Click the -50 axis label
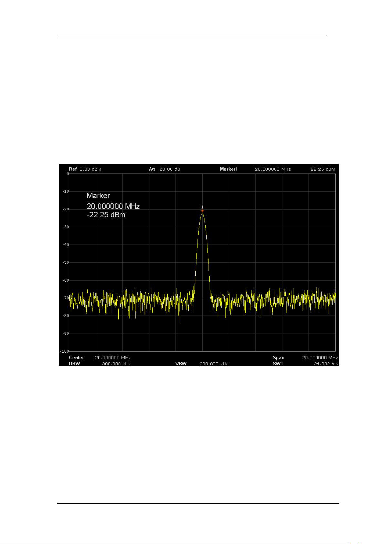Viewport: 385px width, 544px height. coord(66,262)
